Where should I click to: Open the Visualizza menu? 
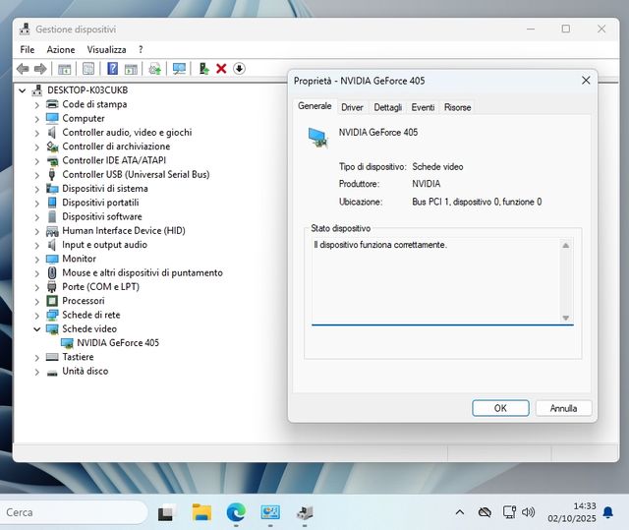[107, 49]
